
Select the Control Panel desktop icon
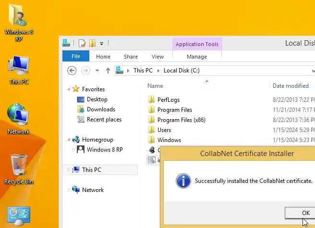pos(18,216)
